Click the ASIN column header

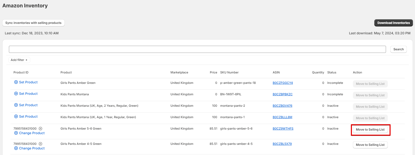point(276,72)
